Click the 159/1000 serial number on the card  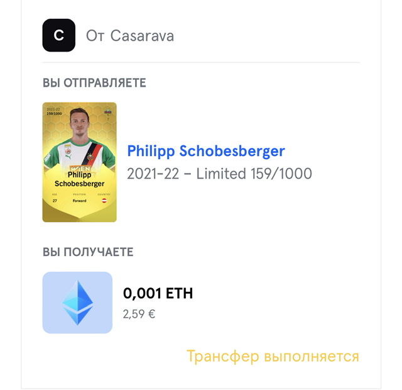55,114
